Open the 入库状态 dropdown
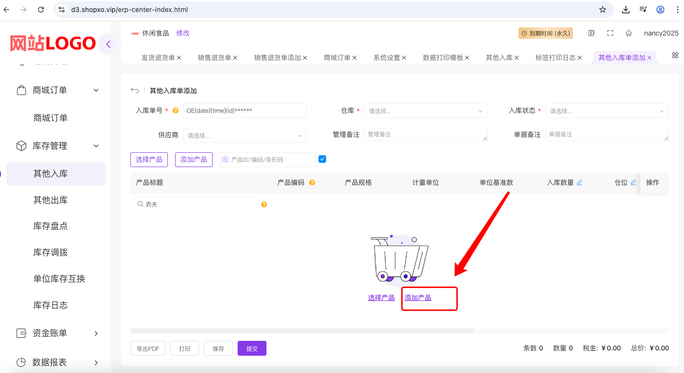Image resolution: width=684 pixels, height=373 pixels. 607,111
